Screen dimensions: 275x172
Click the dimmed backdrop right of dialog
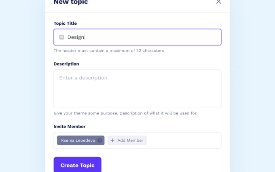point(252,86)
